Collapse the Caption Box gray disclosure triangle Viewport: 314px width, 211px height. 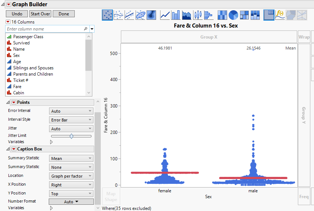[x=8, y=149]
